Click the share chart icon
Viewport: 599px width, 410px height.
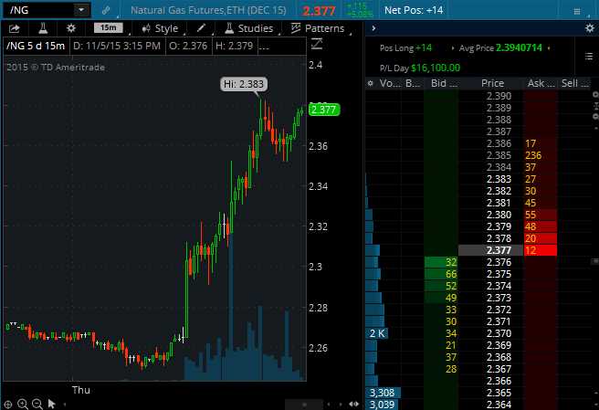pos(15,28)
